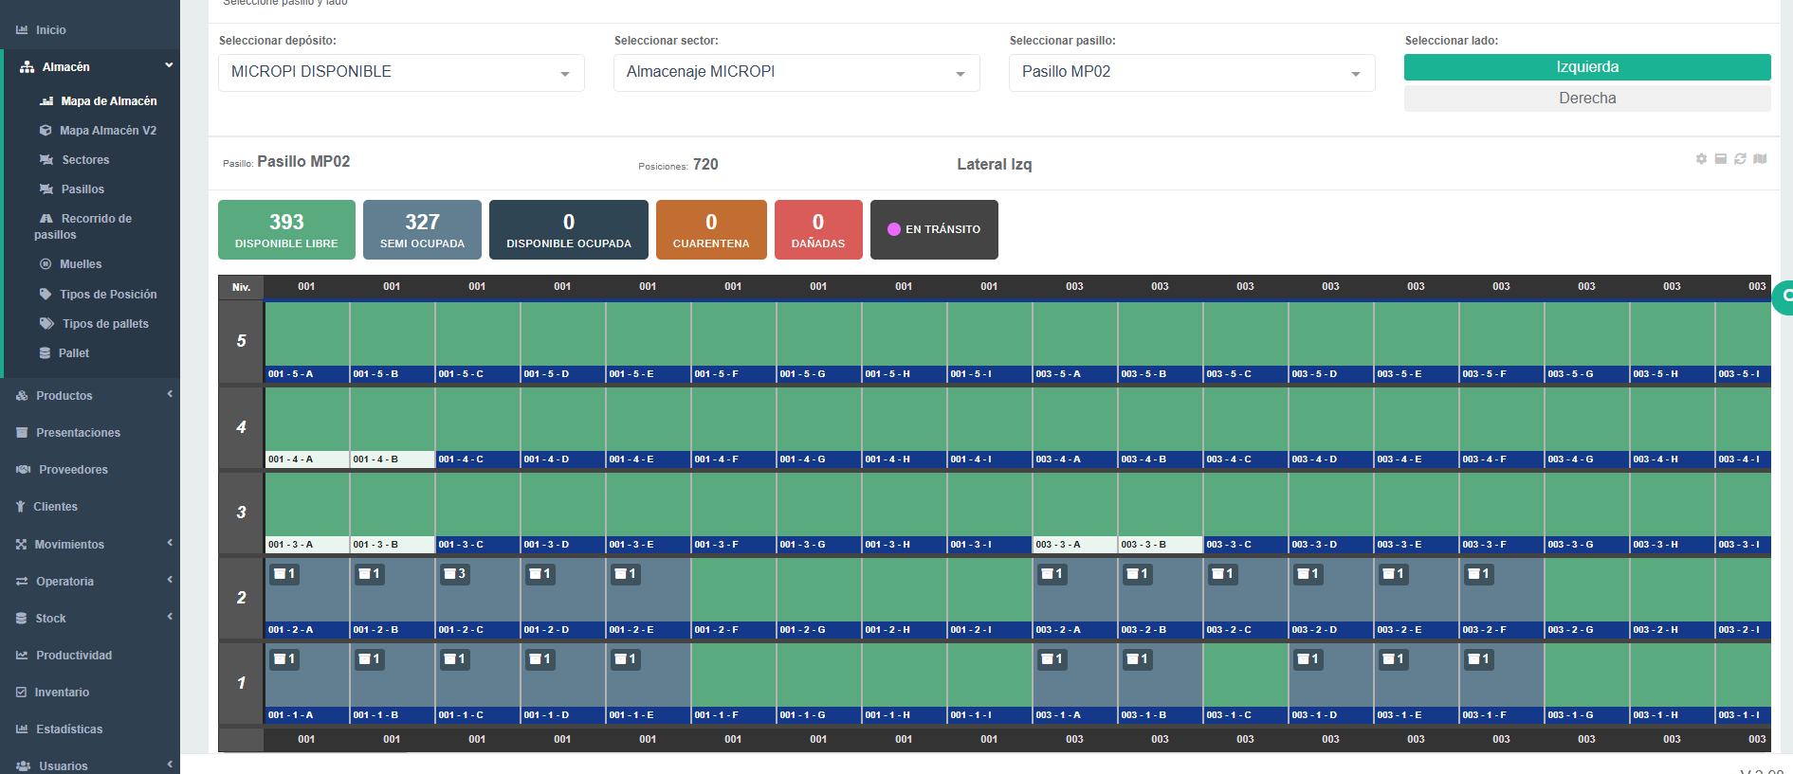Click the level 5 row header

click(x=241, y=342)
